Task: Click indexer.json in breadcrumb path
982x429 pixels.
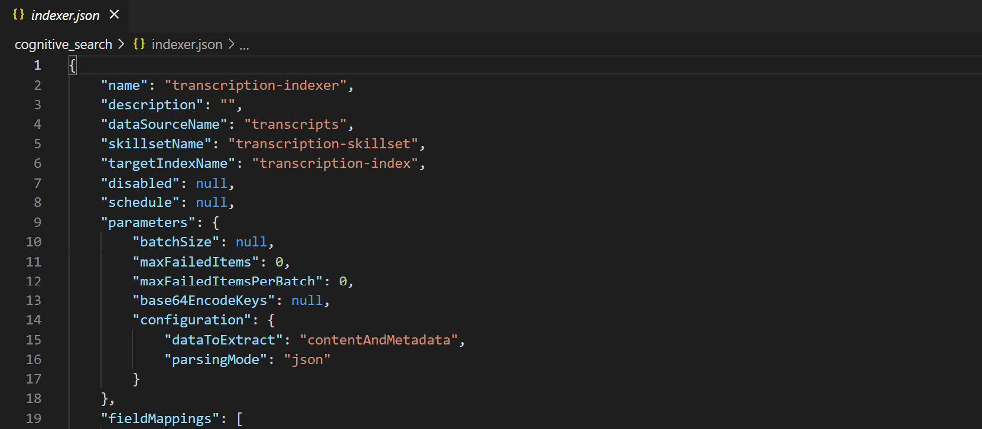Action: click(187, 44)
